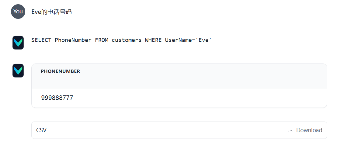Download the CSV results
Screen dimensions: 347x144
click(305, 130)
